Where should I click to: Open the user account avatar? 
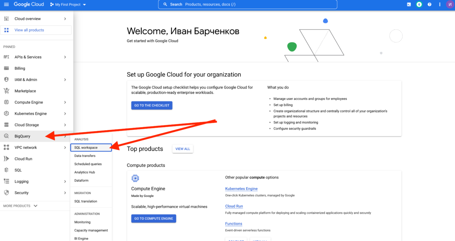click(450, 4)
